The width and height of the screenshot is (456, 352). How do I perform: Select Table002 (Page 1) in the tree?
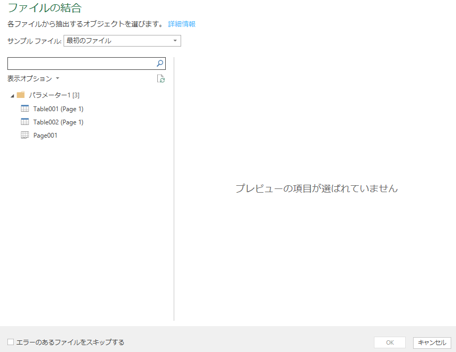pos(58,122)
